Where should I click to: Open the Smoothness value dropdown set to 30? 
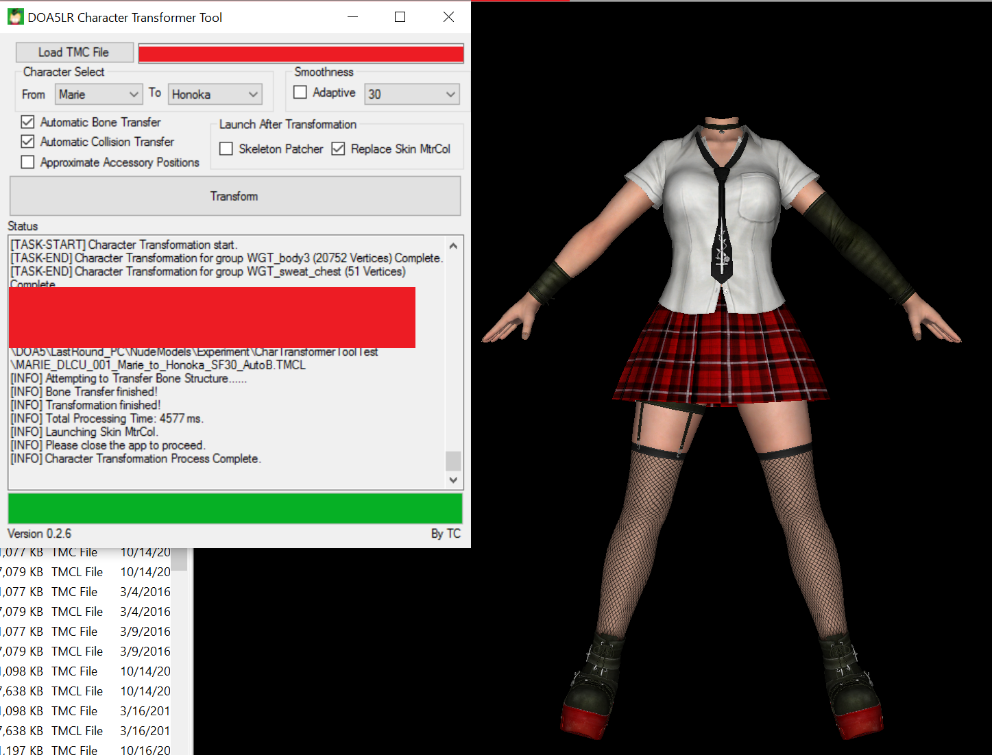click(x=411, y=95)
